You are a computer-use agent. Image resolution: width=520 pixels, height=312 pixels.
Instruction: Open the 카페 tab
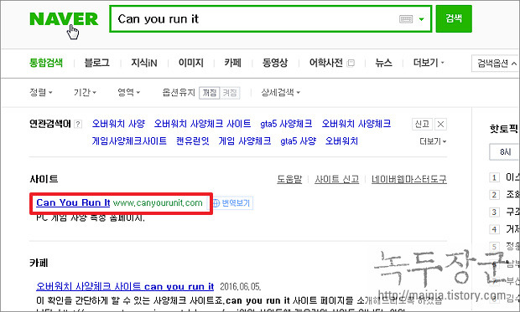[x=233, y=63]
